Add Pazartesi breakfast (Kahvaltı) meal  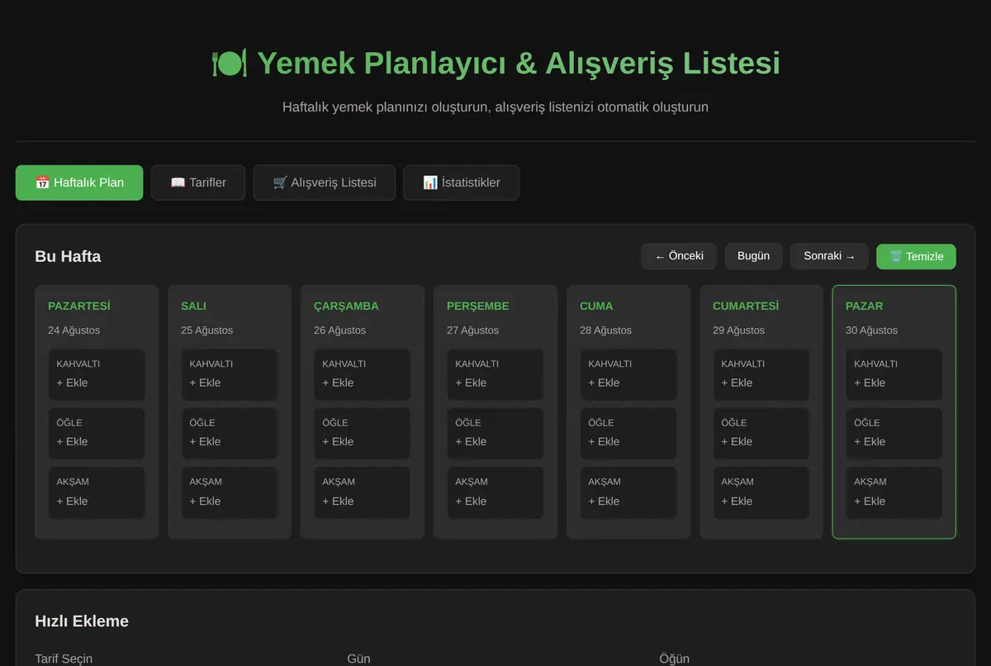coord(97,374)
